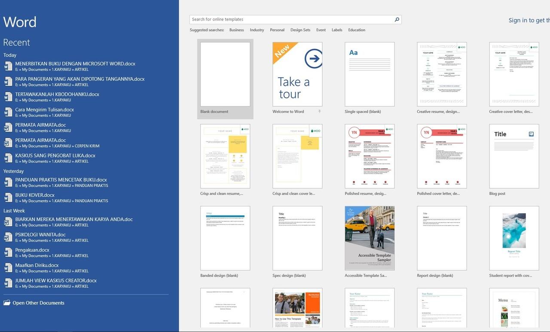Click Word file icon for JUMLAH VIEW KASKUS CREATOR.docx
550x332 pixels.
(x=8, y=283)
